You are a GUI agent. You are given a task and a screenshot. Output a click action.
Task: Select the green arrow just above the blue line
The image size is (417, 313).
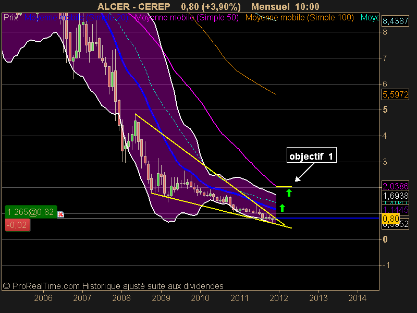pyautogui.click(x=282, y=208)
